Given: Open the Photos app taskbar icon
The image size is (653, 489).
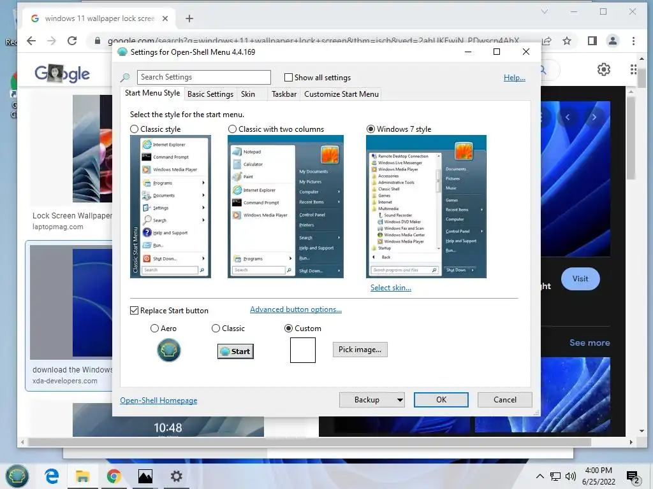Looking at the screenshot, I should pos(145,476).
